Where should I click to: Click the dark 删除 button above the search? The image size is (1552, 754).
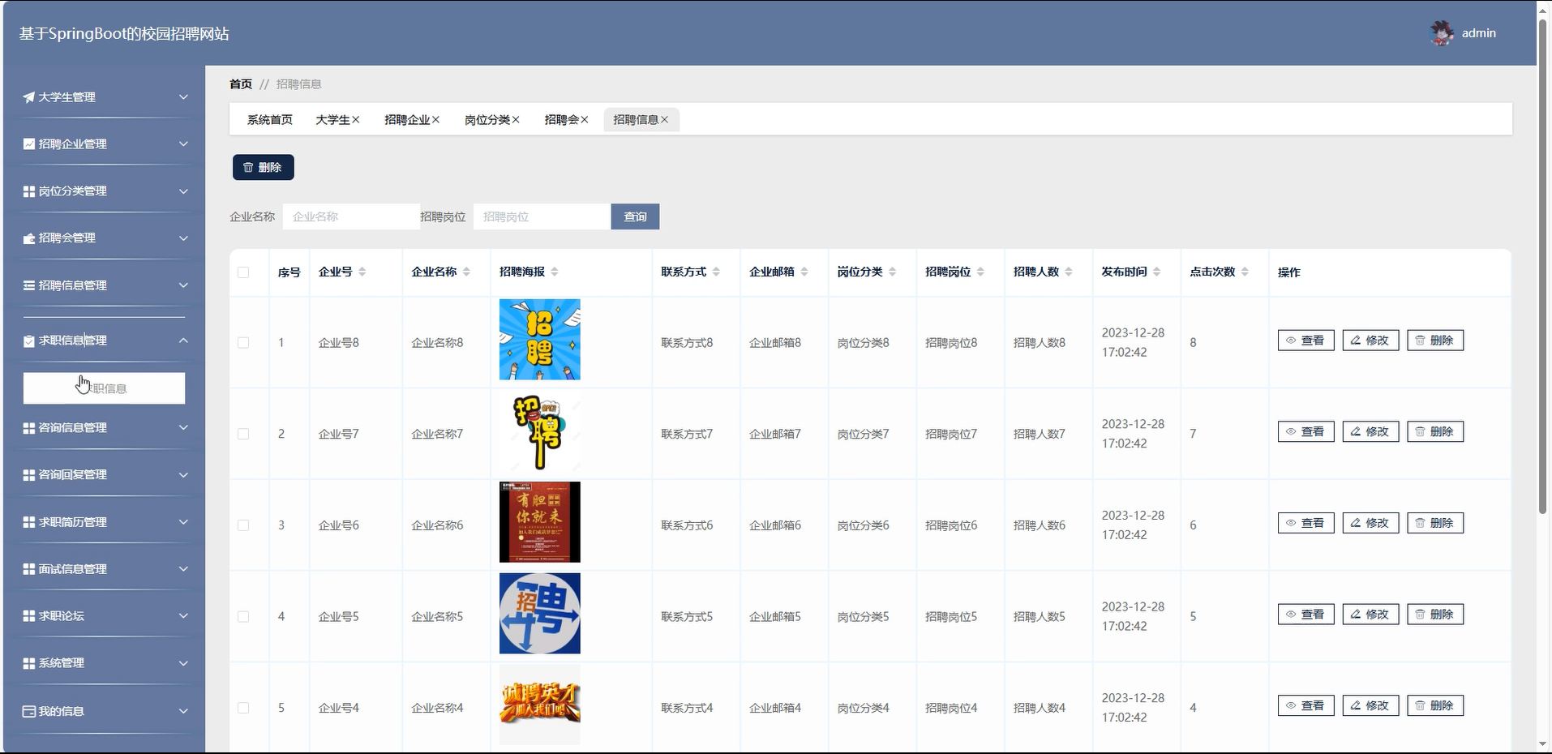264,167
